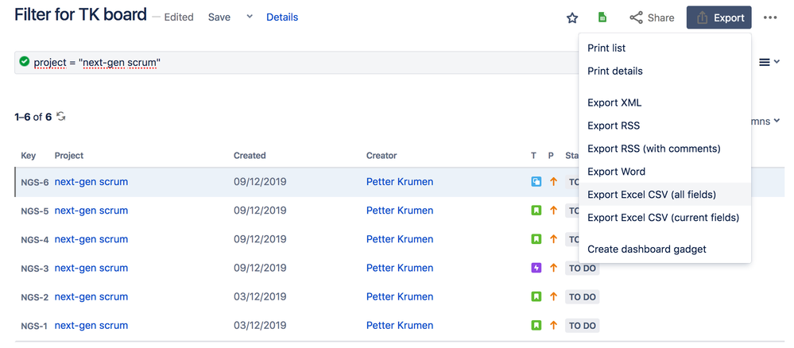This screenshot has height=348, width=794.
Task: Choose Export XML option
Action: [x=664, y=102]
